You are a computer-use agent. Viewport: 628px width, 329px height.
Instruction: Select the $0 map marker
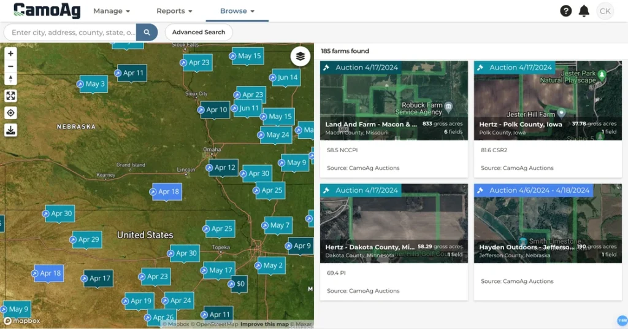coord(239,284)
